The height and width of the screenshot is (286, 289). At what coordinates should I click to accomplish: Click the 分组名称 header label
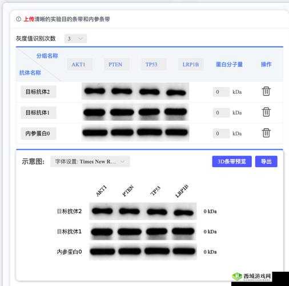coord(47,56)
